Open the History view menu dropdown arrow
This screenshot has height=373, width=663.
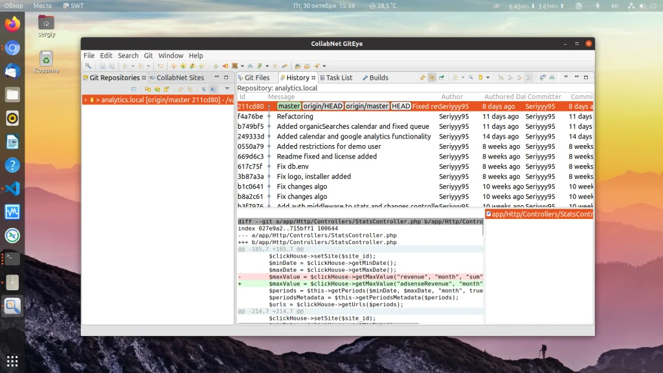click(x=566, y=78)
